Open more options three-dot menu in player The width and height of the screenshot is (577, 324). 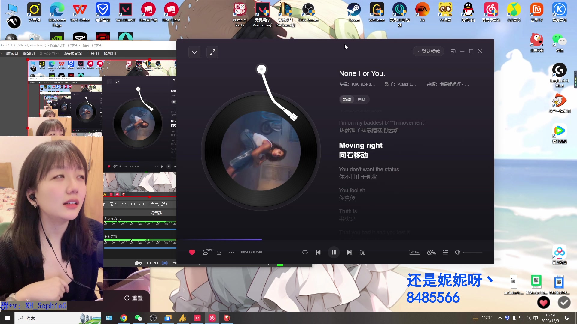click(x=232, y=252)
